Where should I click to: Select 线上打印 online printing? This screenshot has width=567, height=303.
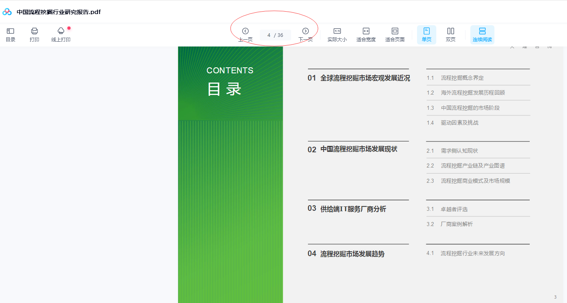click(61, 34)
